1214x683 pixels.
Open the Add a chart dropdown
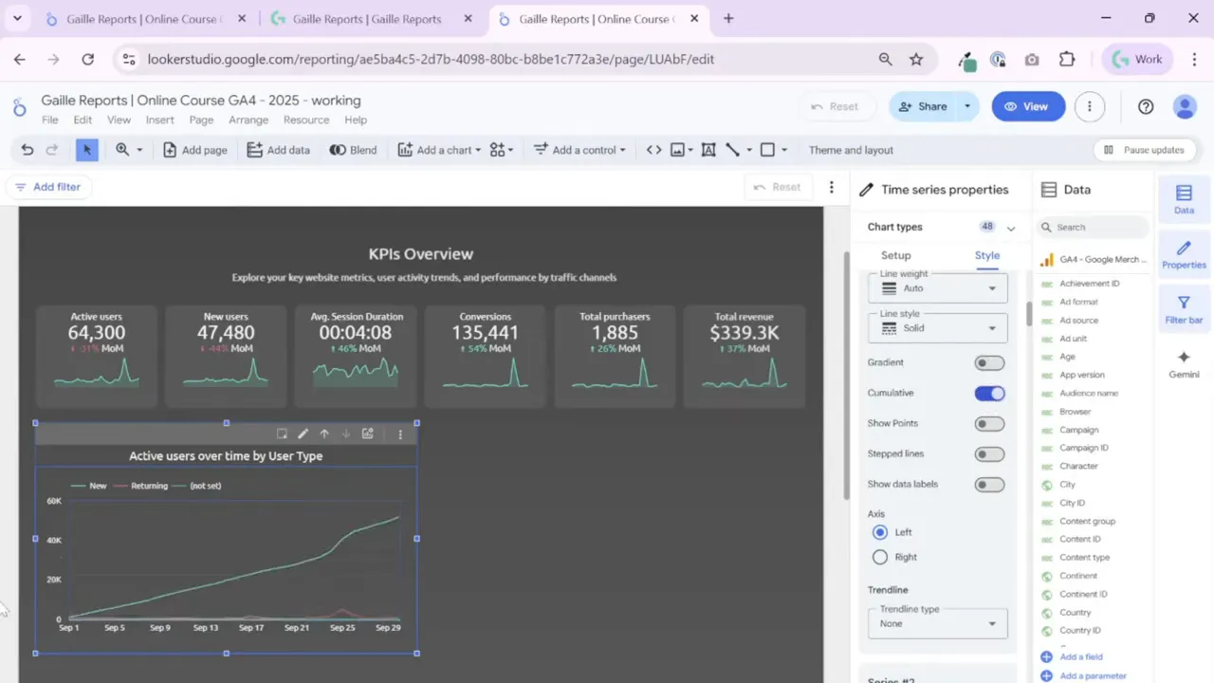point(439,150)
